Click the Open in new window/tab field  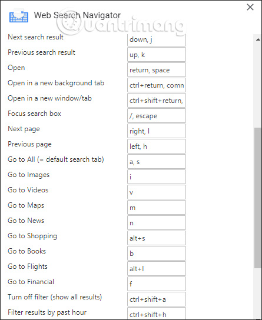click(x=157, y=101)
